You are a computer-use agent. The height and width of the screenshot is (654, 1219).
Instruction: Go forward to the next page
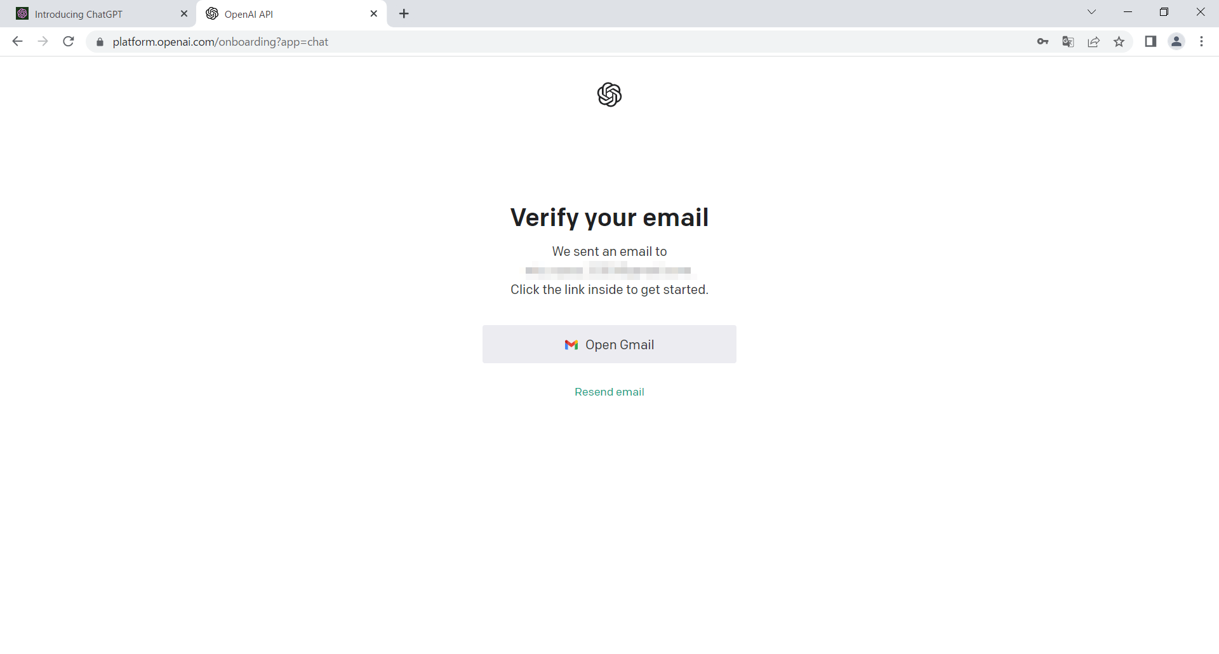43,42
